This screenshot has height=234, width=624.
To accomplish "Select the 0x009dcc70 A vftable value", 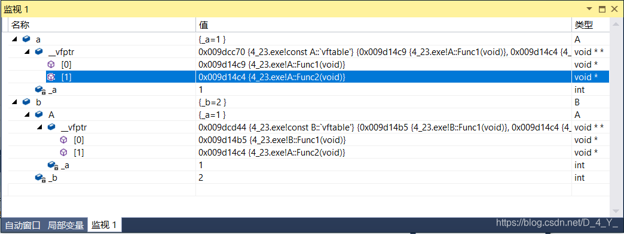I will tap(384, 52).
